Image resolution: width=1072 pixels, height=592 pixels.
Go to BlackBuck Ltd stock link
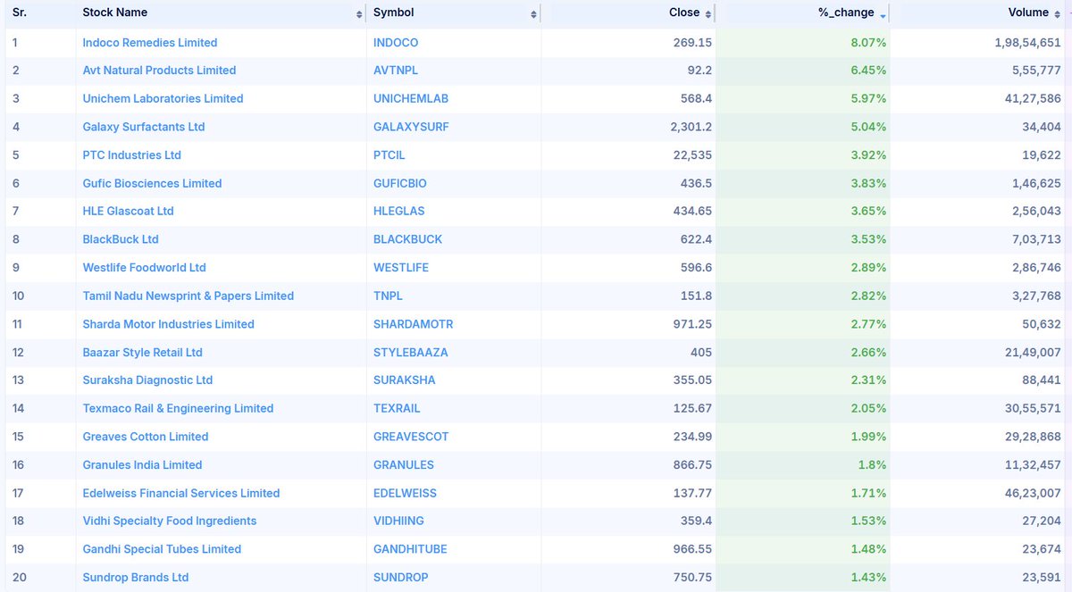tap(121, 239)
